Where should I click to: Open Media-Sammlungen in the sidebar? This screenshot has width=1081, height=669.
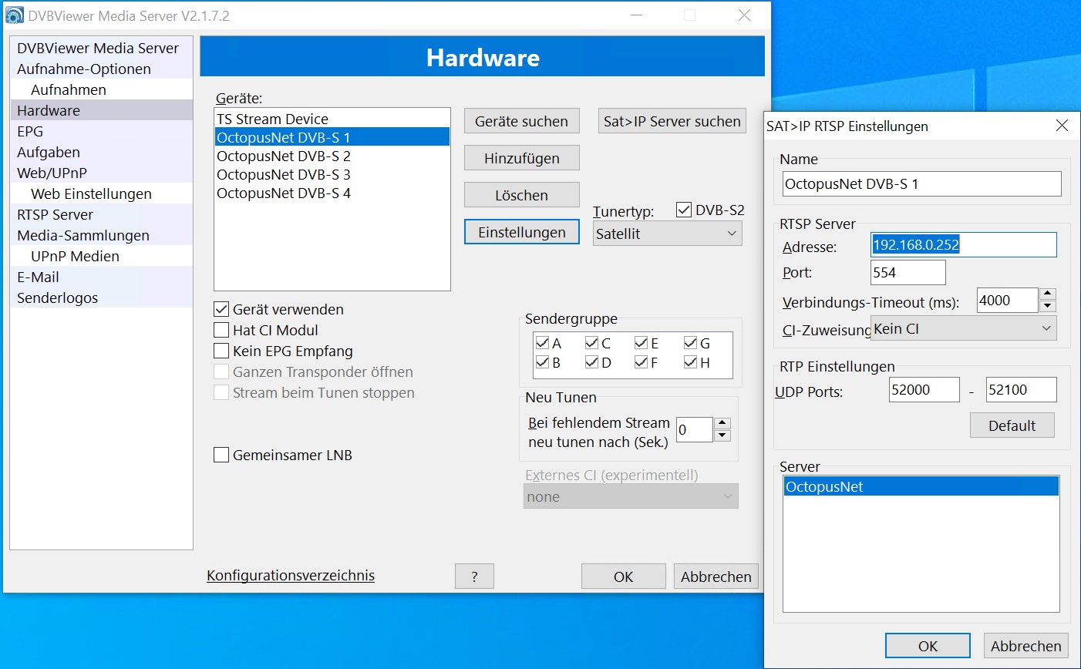(101, 235)
